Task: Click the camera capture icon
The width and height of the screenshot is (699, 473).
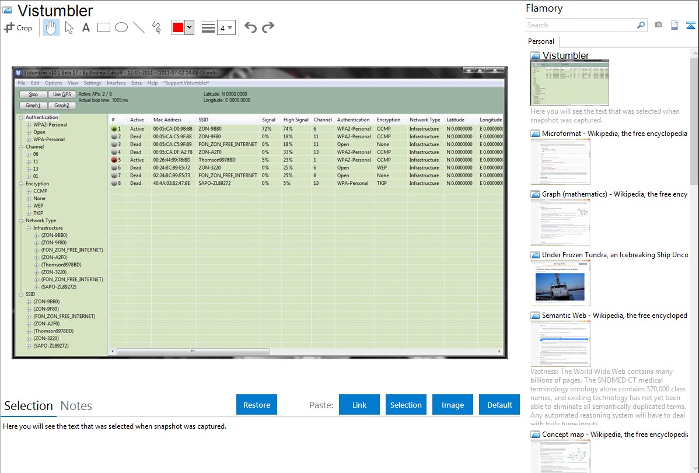Action: tap(658, 25)
